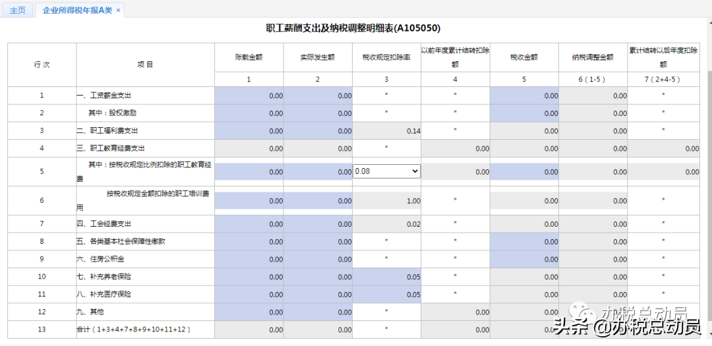
Task: Click 税收金额 field for 住房公积金
Action: click(525, 259)
